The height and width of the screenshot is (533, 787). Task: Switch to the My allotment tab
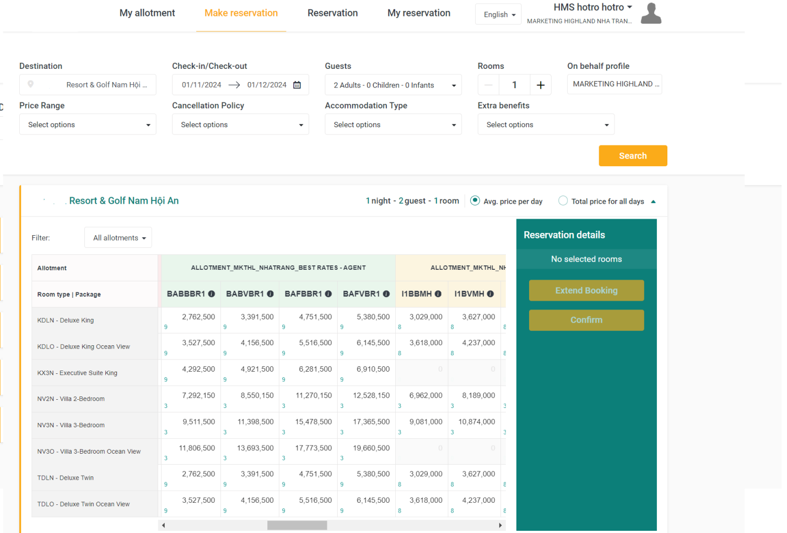[147, 13]
